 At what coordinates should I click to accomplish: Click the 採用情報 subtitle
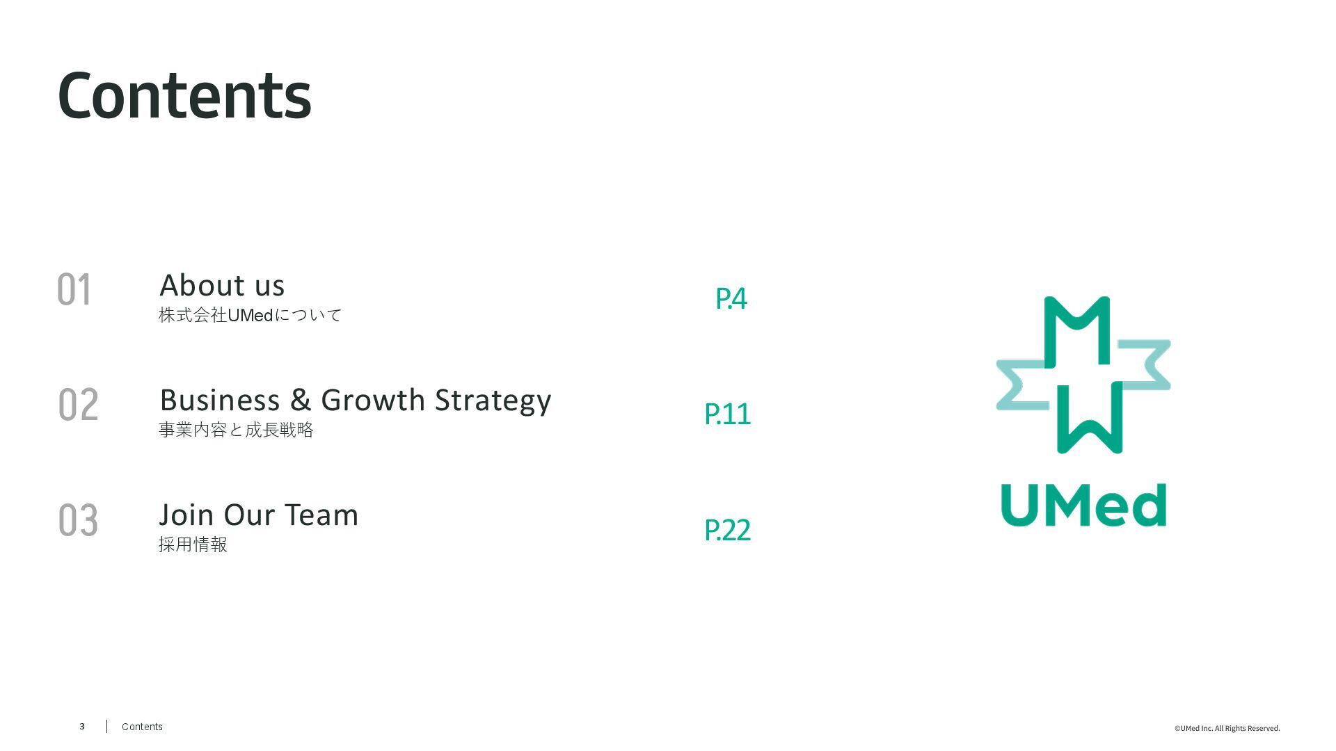tap(193, 544)
